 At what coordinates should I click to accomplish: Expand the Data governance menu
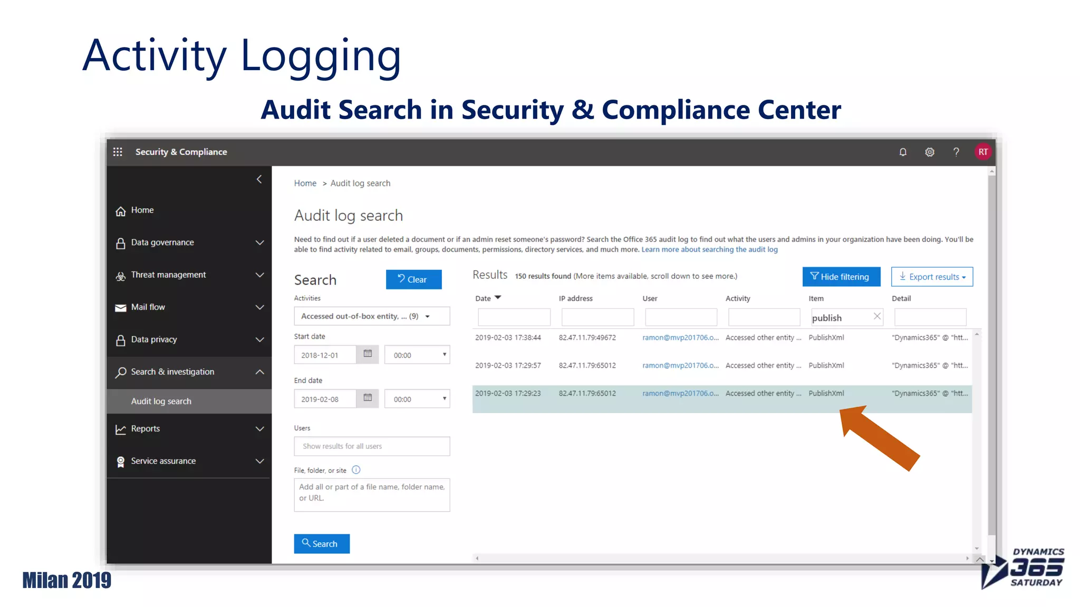pyautogui.click(x=259, y=242)
